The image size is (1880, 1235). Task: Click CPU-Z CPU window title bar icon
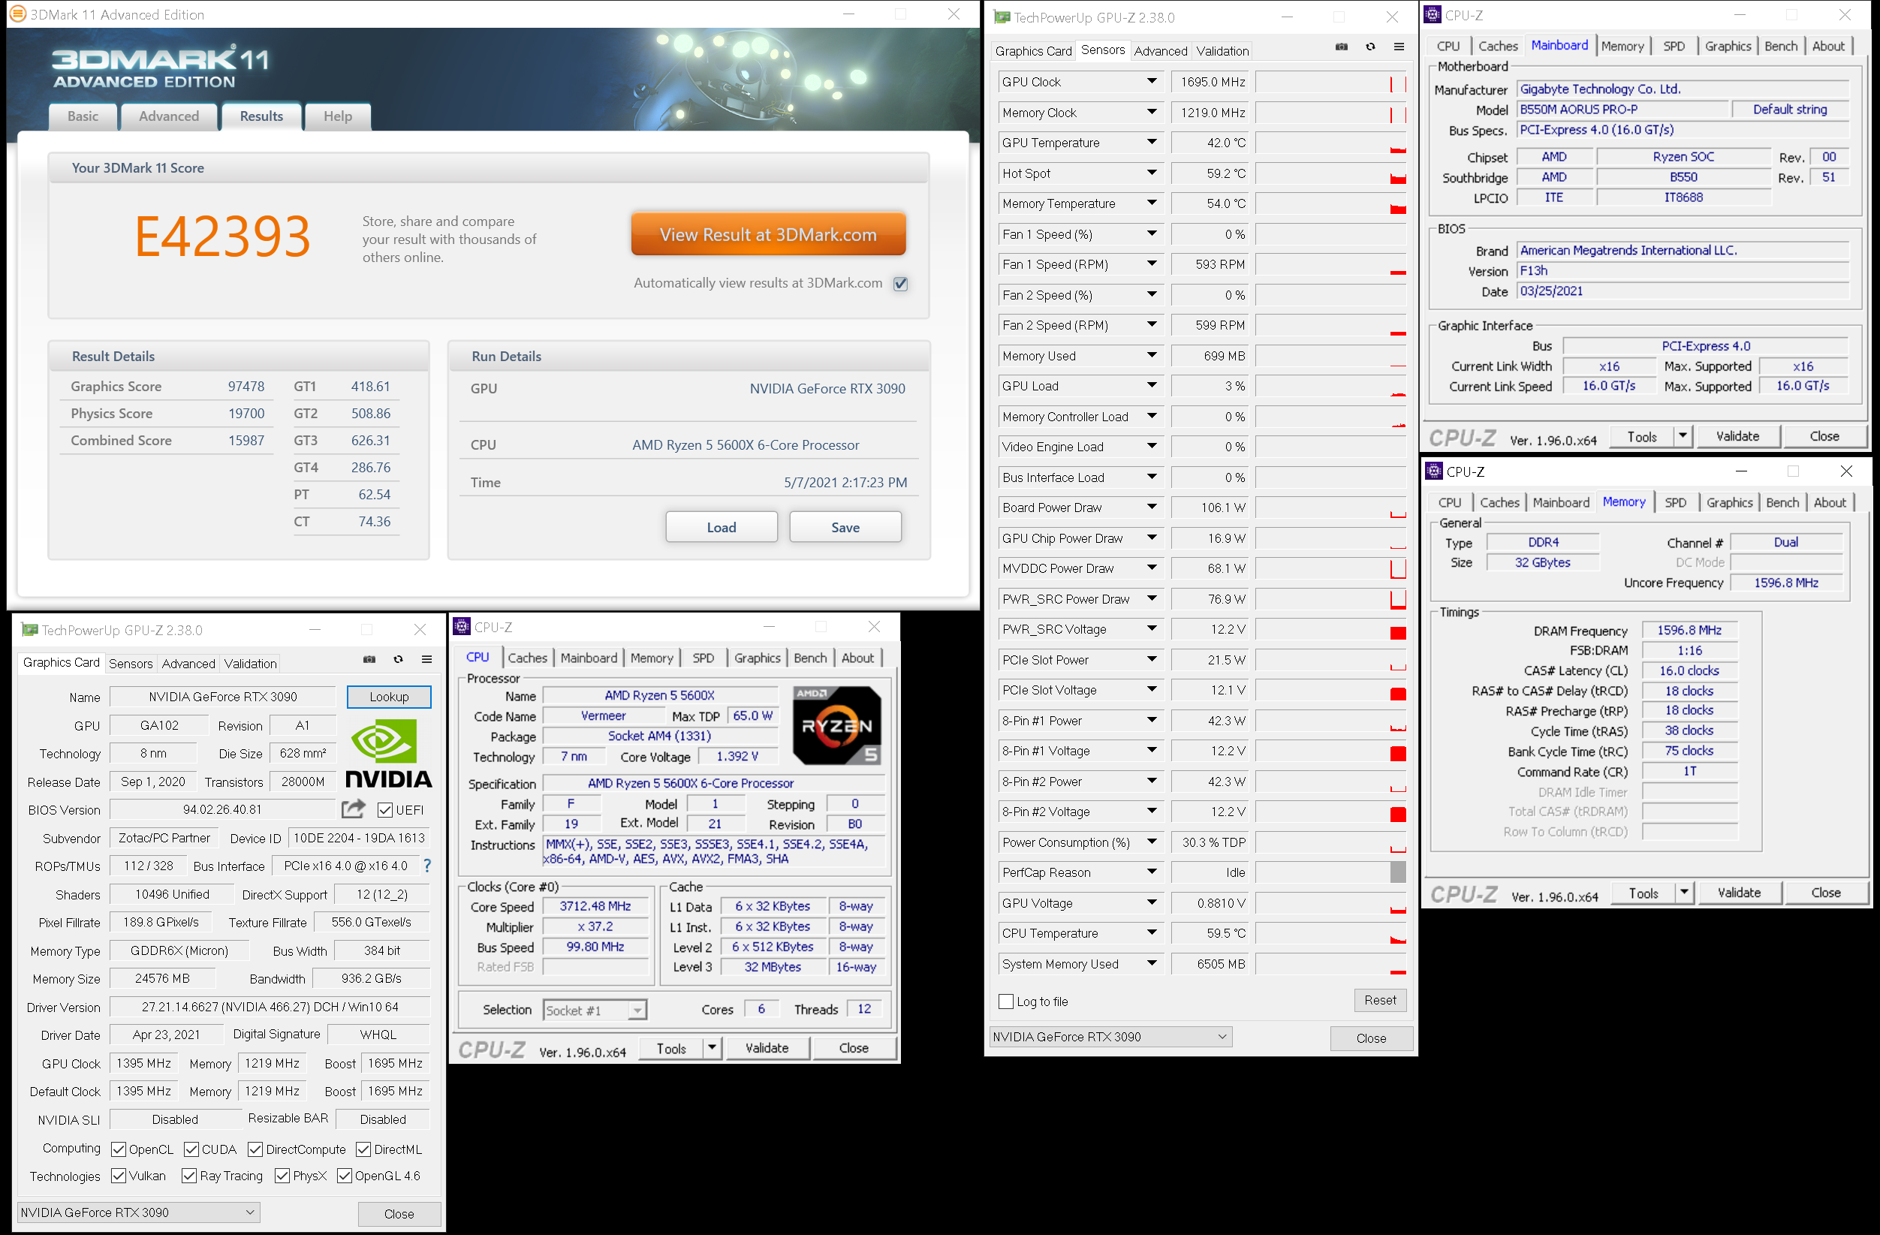point(462,626)
